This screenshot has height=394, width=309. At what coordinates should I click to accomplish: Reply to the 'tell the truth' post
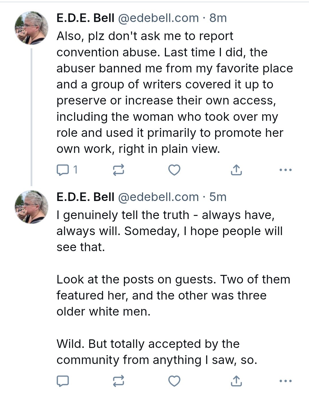click(63, 381)
